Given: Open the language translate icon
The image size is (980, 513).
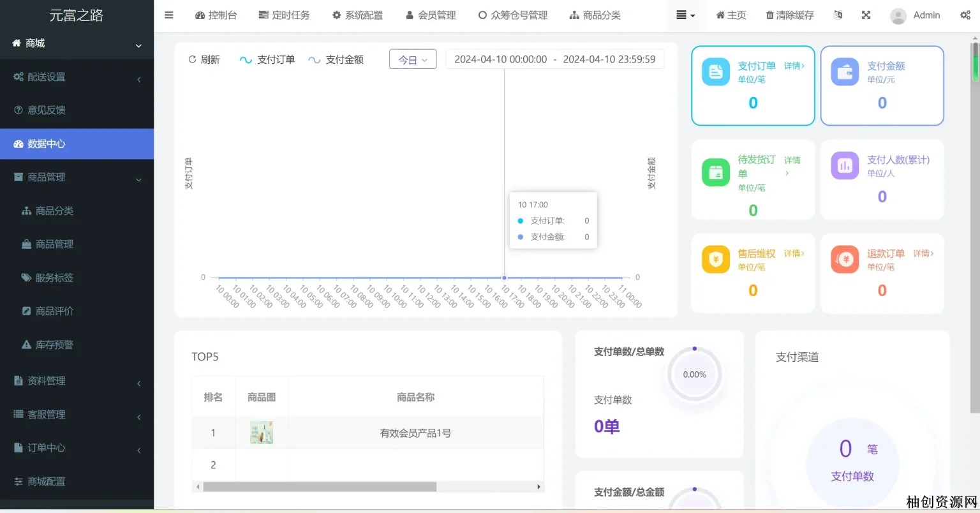Looking at the screenshot, I should [838, 15].
